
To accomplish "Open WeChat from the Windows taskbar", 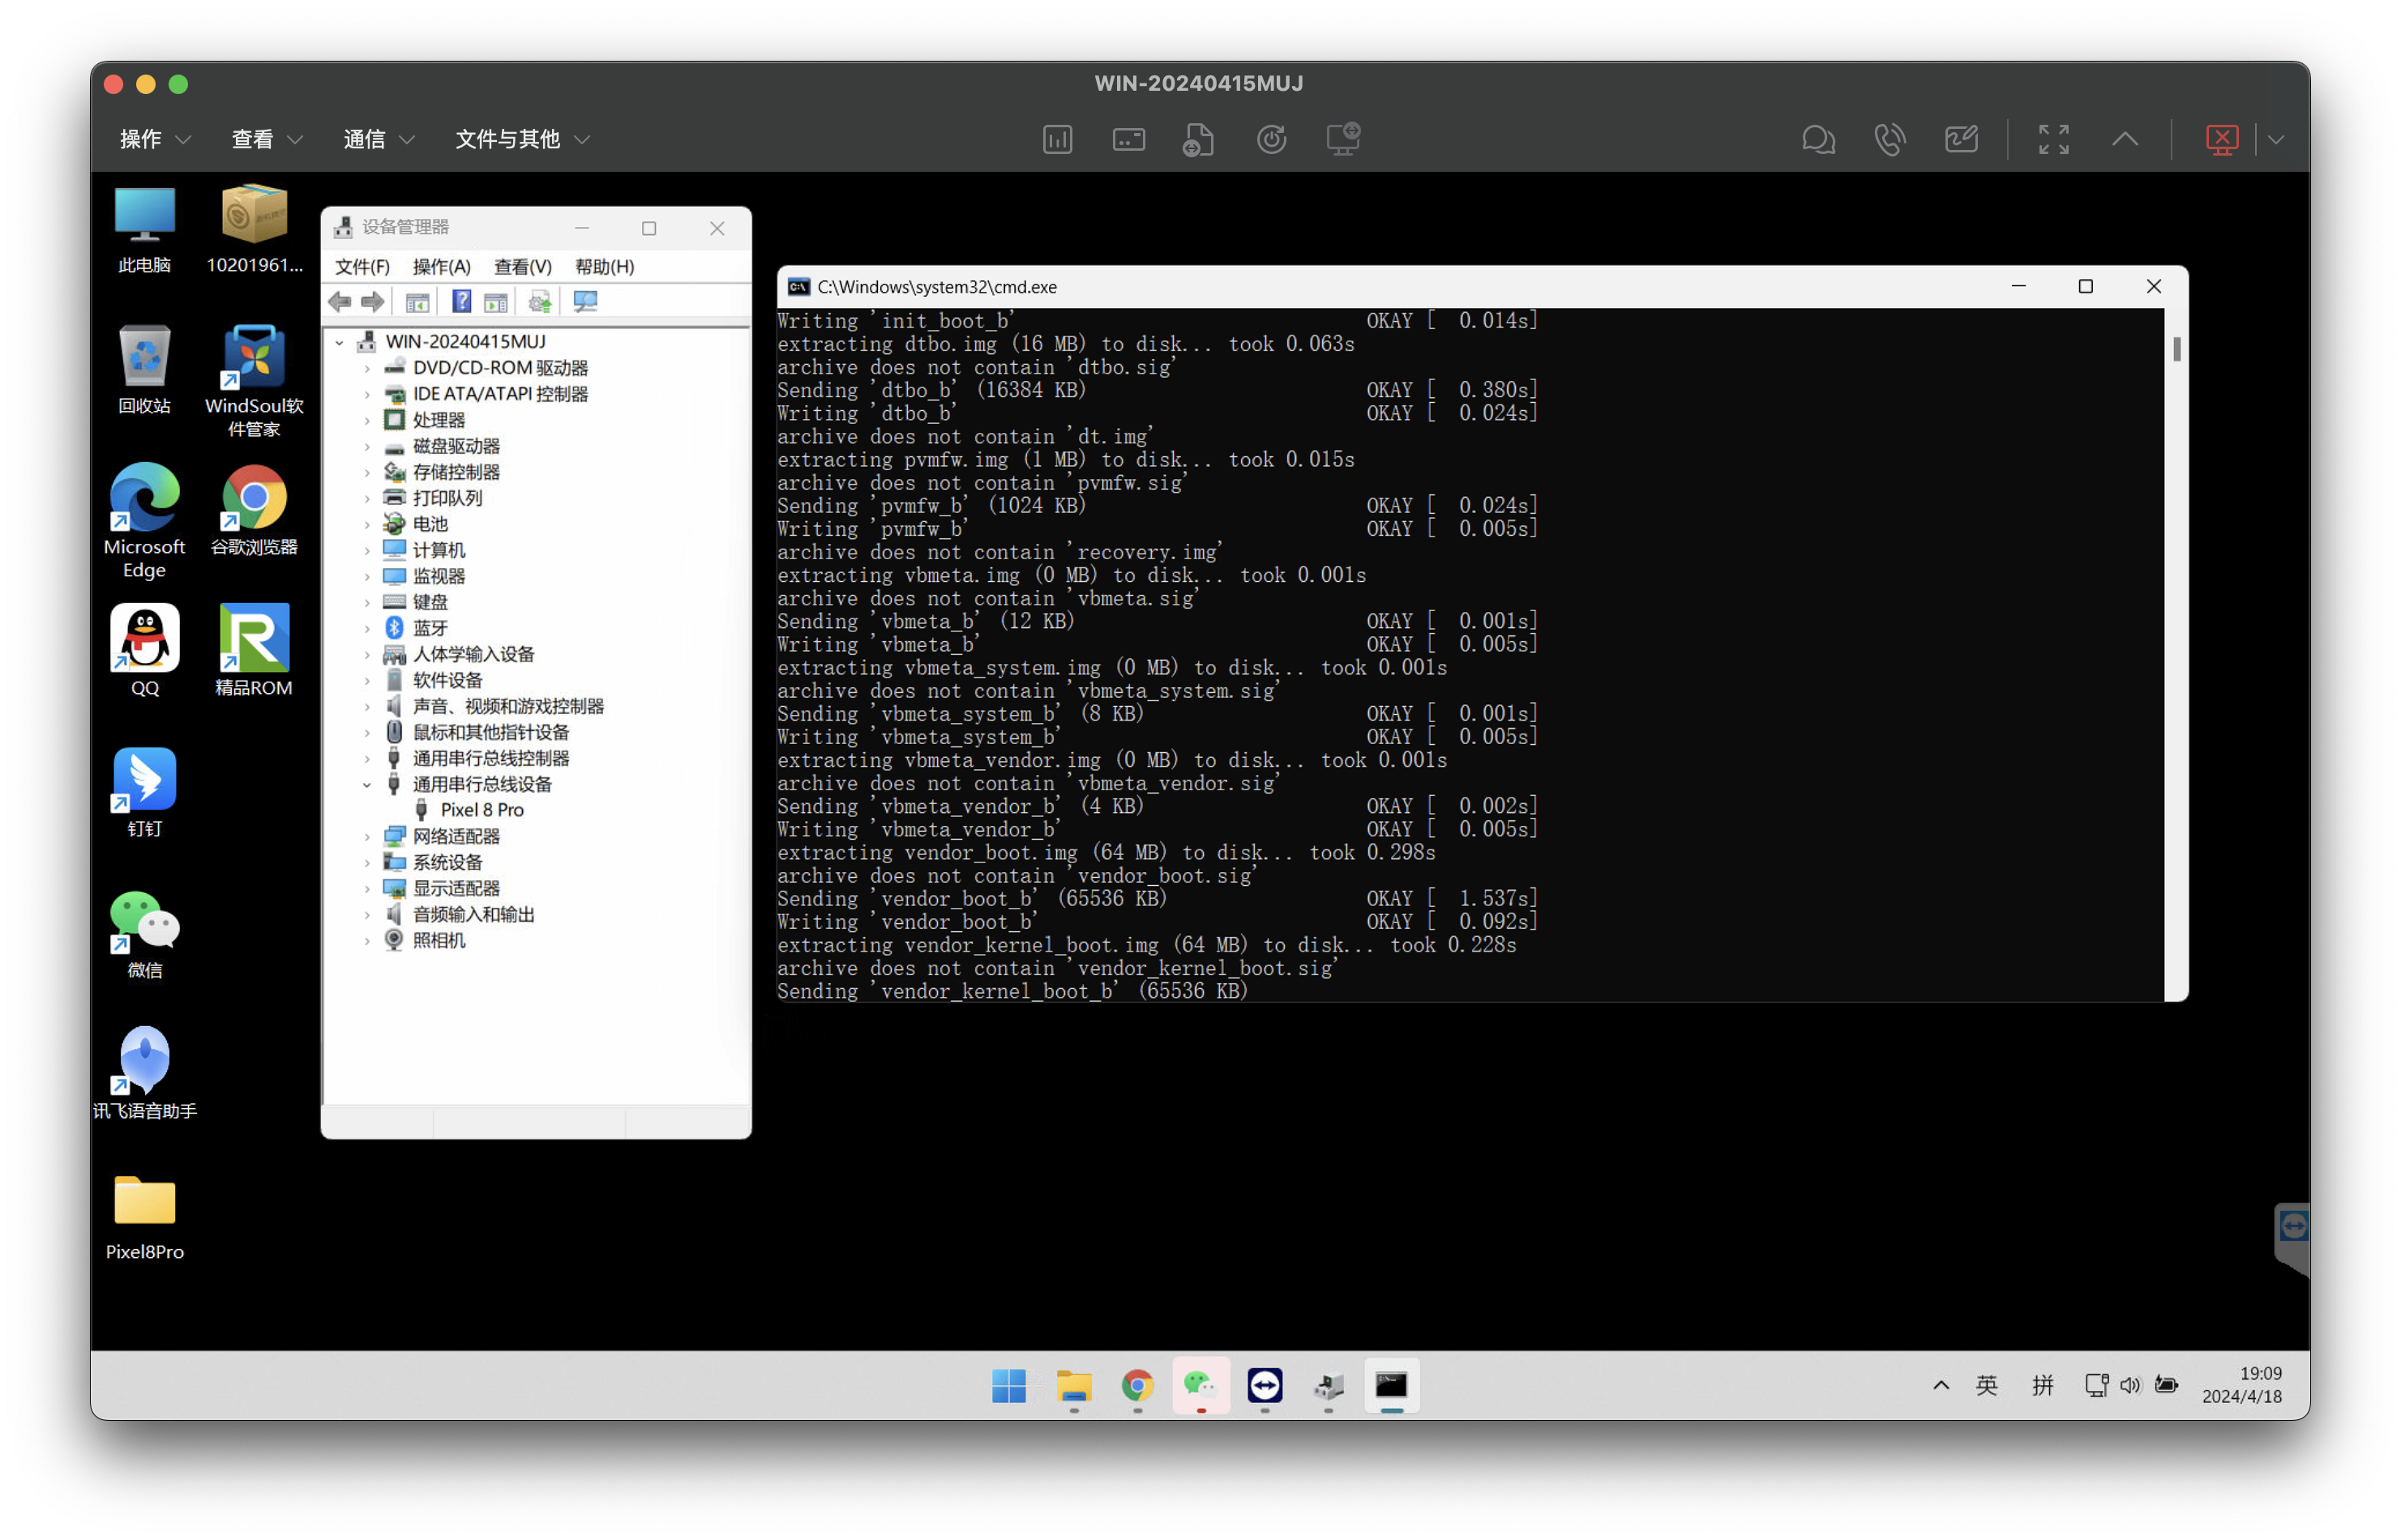I will coord(1200,1385).
